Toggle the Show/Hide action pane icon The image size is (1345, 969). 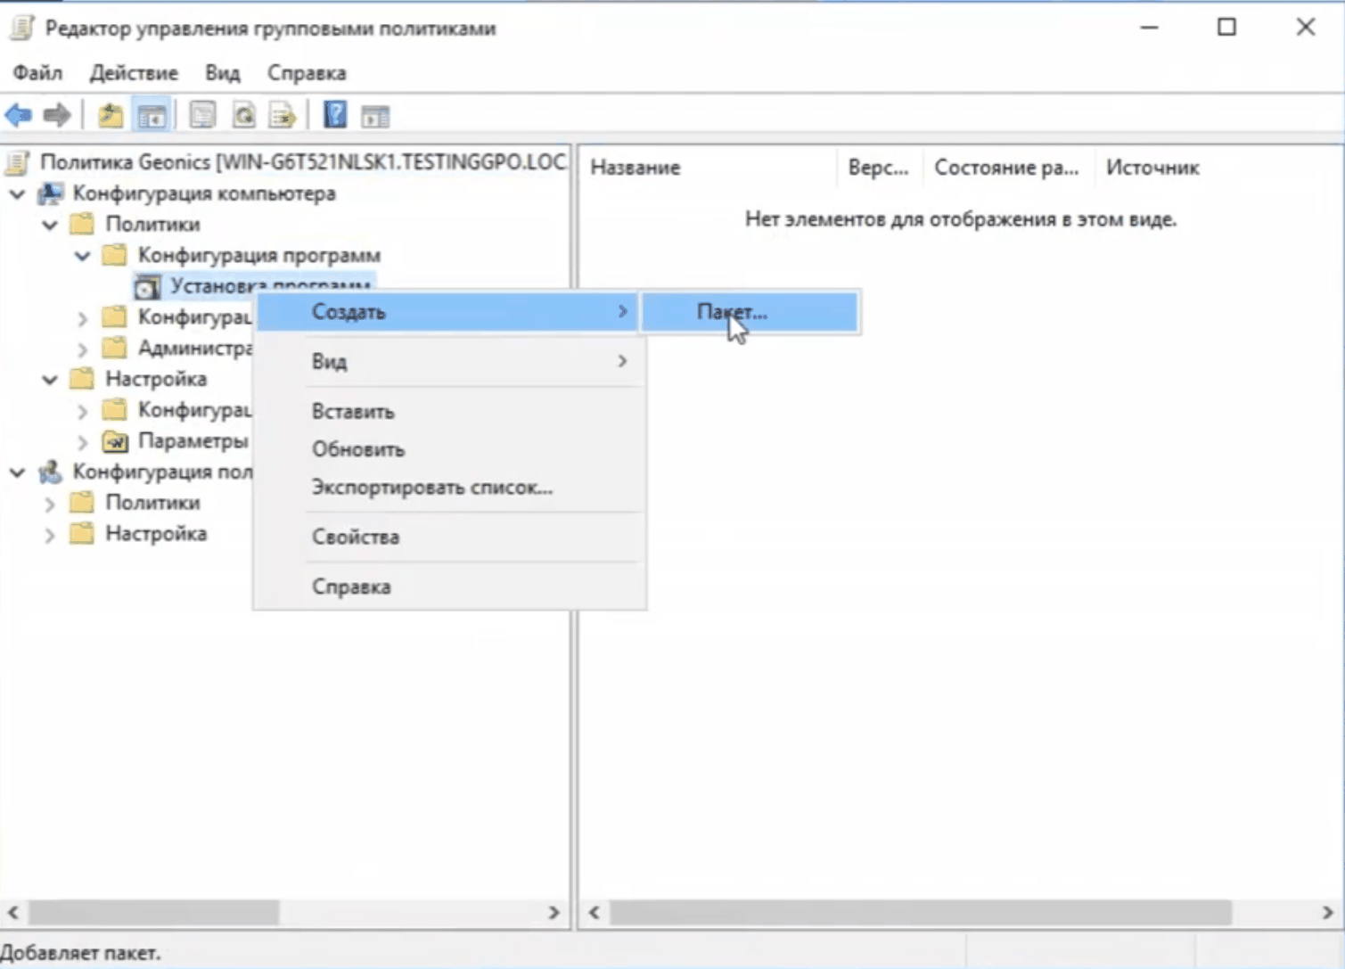click(x=375, y=115)
